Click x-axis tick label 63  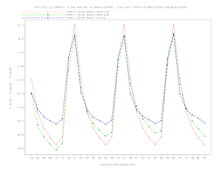(161, 158)
